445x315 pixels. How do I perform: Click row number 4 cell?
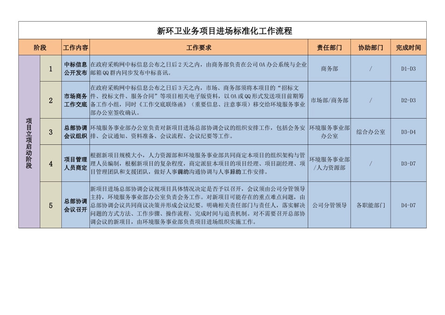click(51, 163)
